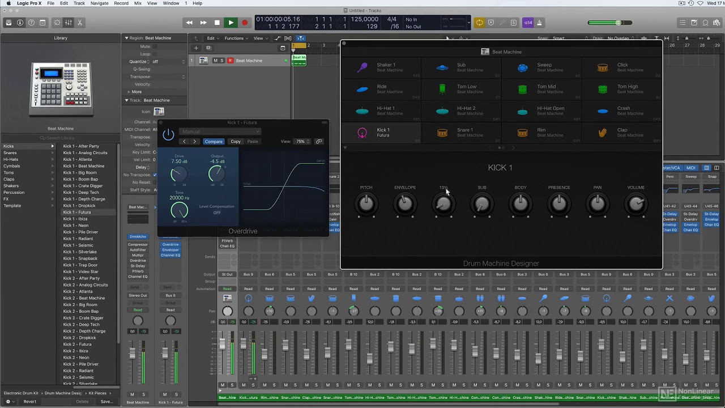Click the Overdrive Drive knob
This screenshot has width=725, height=408.
click(x=179, y=175)
